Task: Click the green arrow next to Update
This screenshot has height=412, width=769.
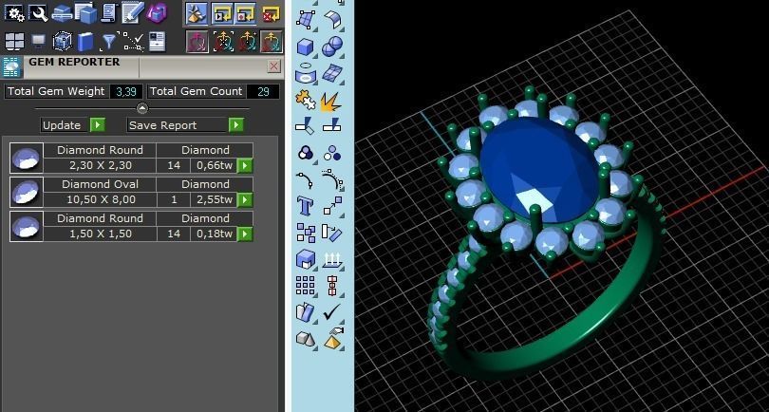Action: tap(97, 125)
